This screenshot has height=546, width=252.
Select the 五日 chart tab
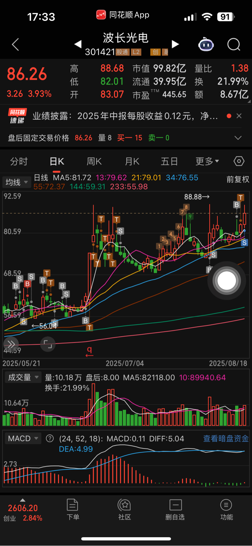pos(169,162)
